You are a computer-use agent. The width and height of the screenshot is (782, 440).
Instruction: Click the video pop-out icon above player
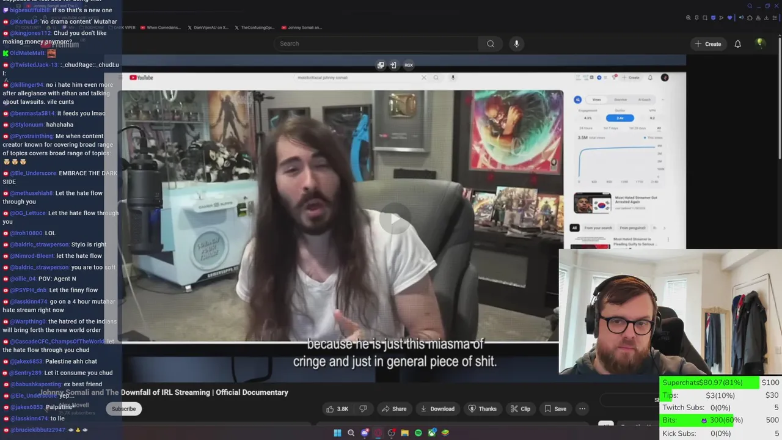pos(381,65)
